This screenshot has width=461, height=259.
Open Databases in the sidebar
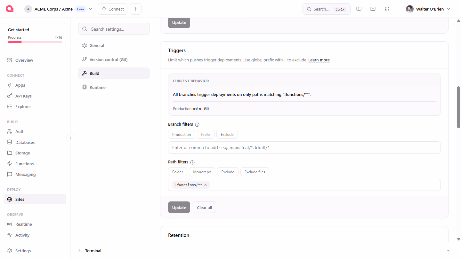pos(35,142)
